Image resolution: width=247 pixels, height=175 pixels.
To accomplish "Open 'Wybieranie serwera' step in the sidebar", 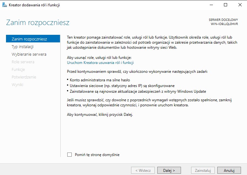I will (29, 54).
